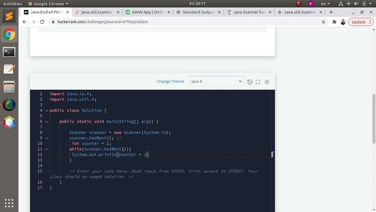This screenshot has height=212, width=376.
Task: Place cursor on line 12 println statement
Action: click(110, 154)
